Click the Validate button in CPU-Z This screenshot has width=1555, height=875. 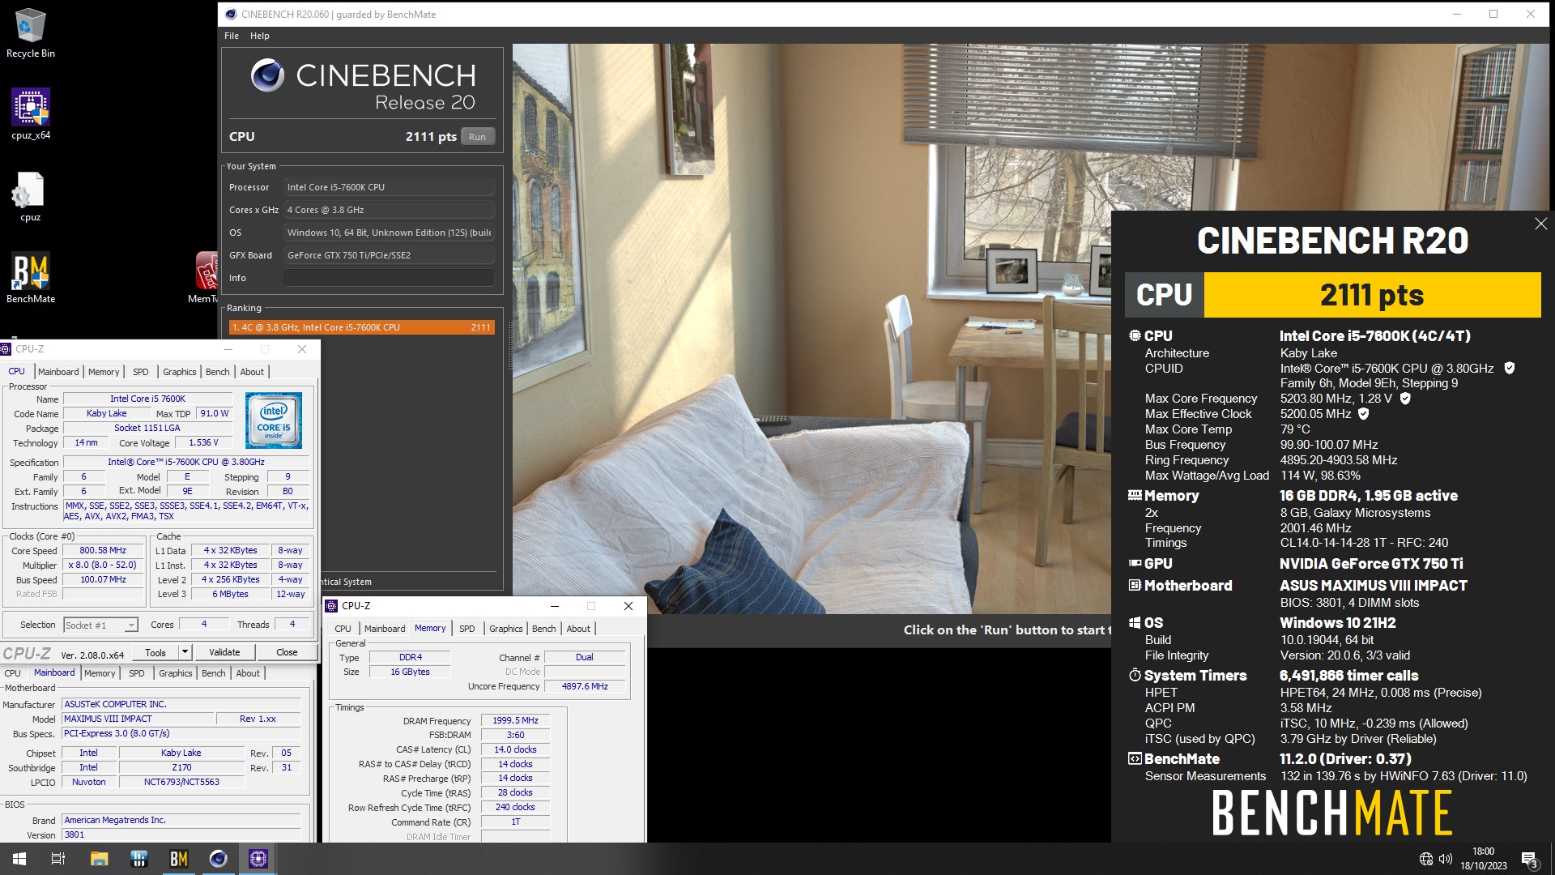coord(224,652)
